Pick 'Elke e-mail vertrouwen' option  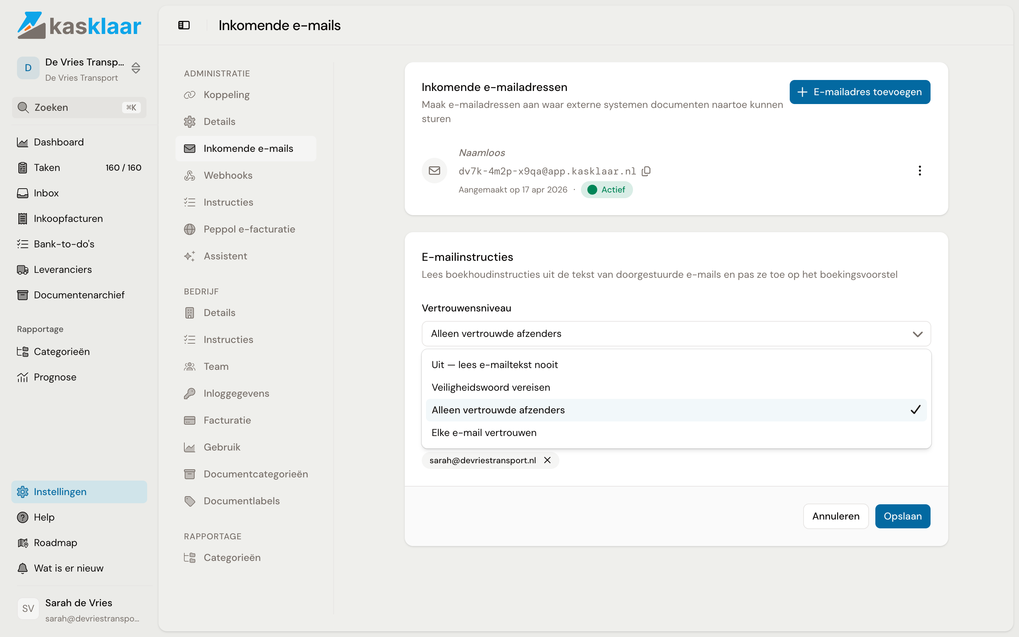(676, 433)
